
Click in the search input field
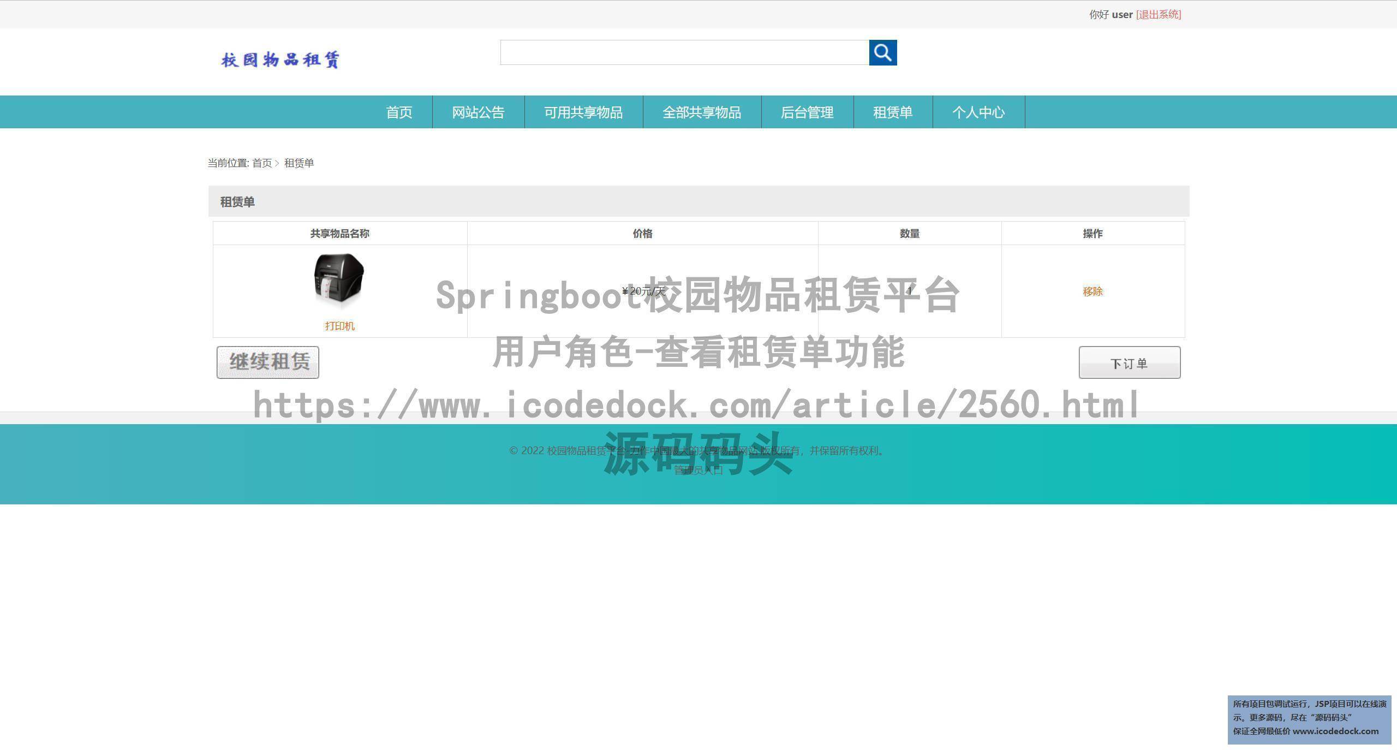pos(684,52)
